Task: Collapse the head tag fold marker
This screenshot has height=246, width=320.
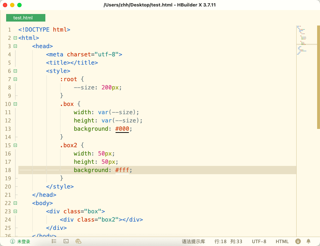Action: pyautogui.click(x=15, y=46)
